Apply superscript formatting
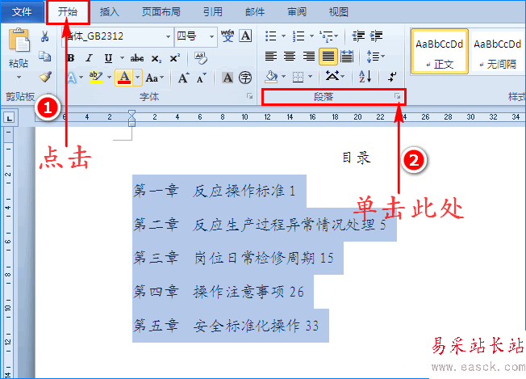 pos(174,58)
